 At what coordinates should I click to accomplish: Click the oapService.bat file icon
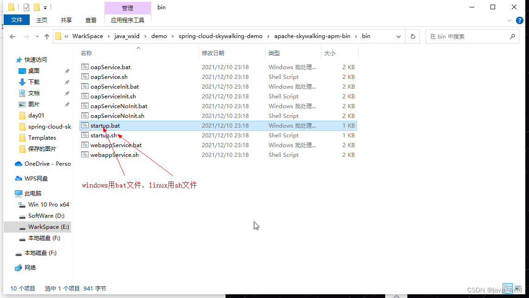point(84,67)
